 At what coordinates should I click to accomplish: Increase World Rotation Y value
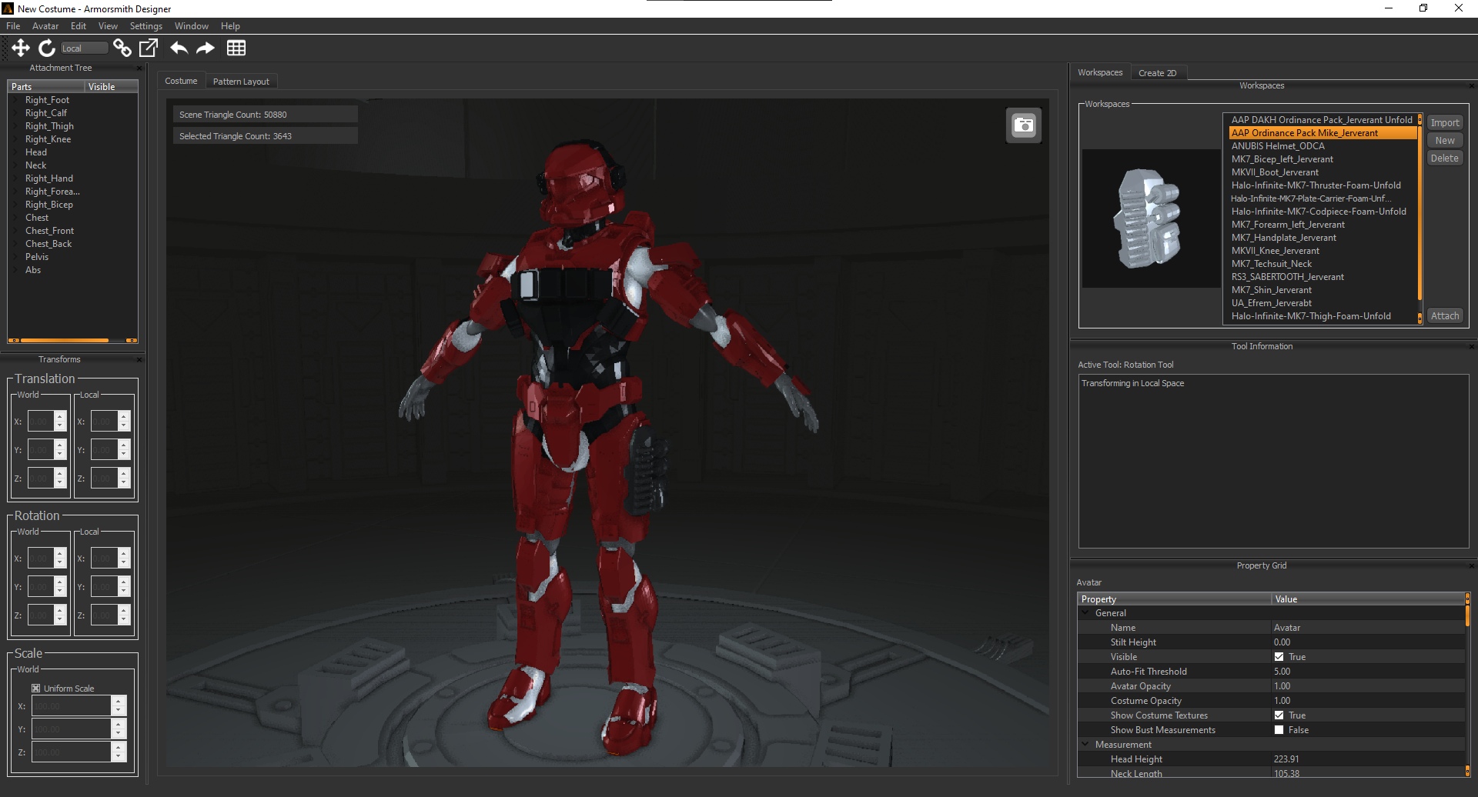(60, 582)
